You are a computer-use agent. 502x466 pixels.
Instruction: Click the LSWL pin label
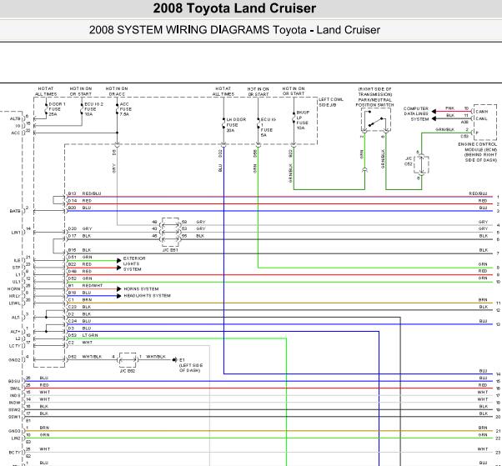click(15, 303)
